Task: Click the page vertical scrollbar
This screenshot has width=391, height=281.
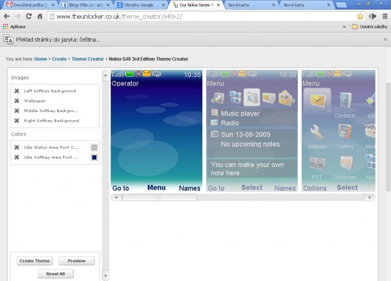Action: coord(388,137)
